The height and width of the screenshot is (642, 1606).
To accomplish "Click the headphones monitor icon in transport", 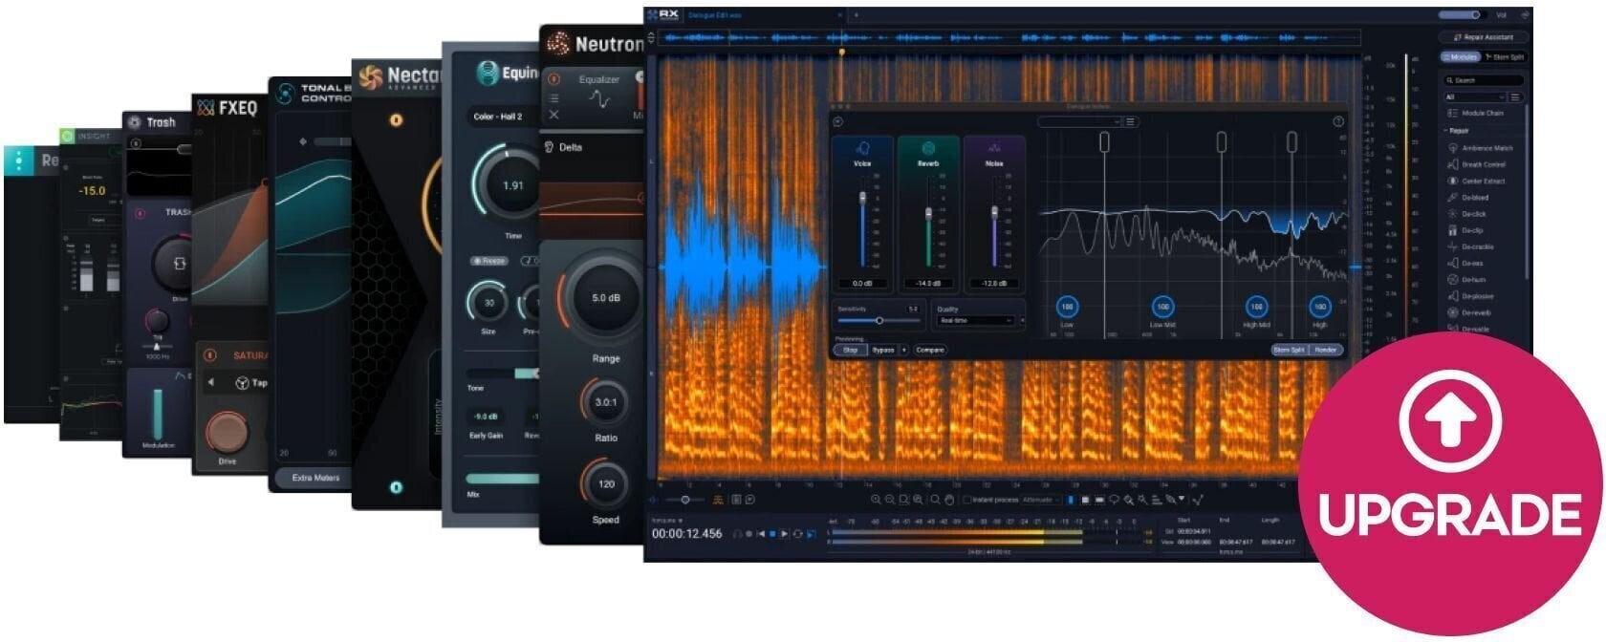I will click(x=737, y=534).
